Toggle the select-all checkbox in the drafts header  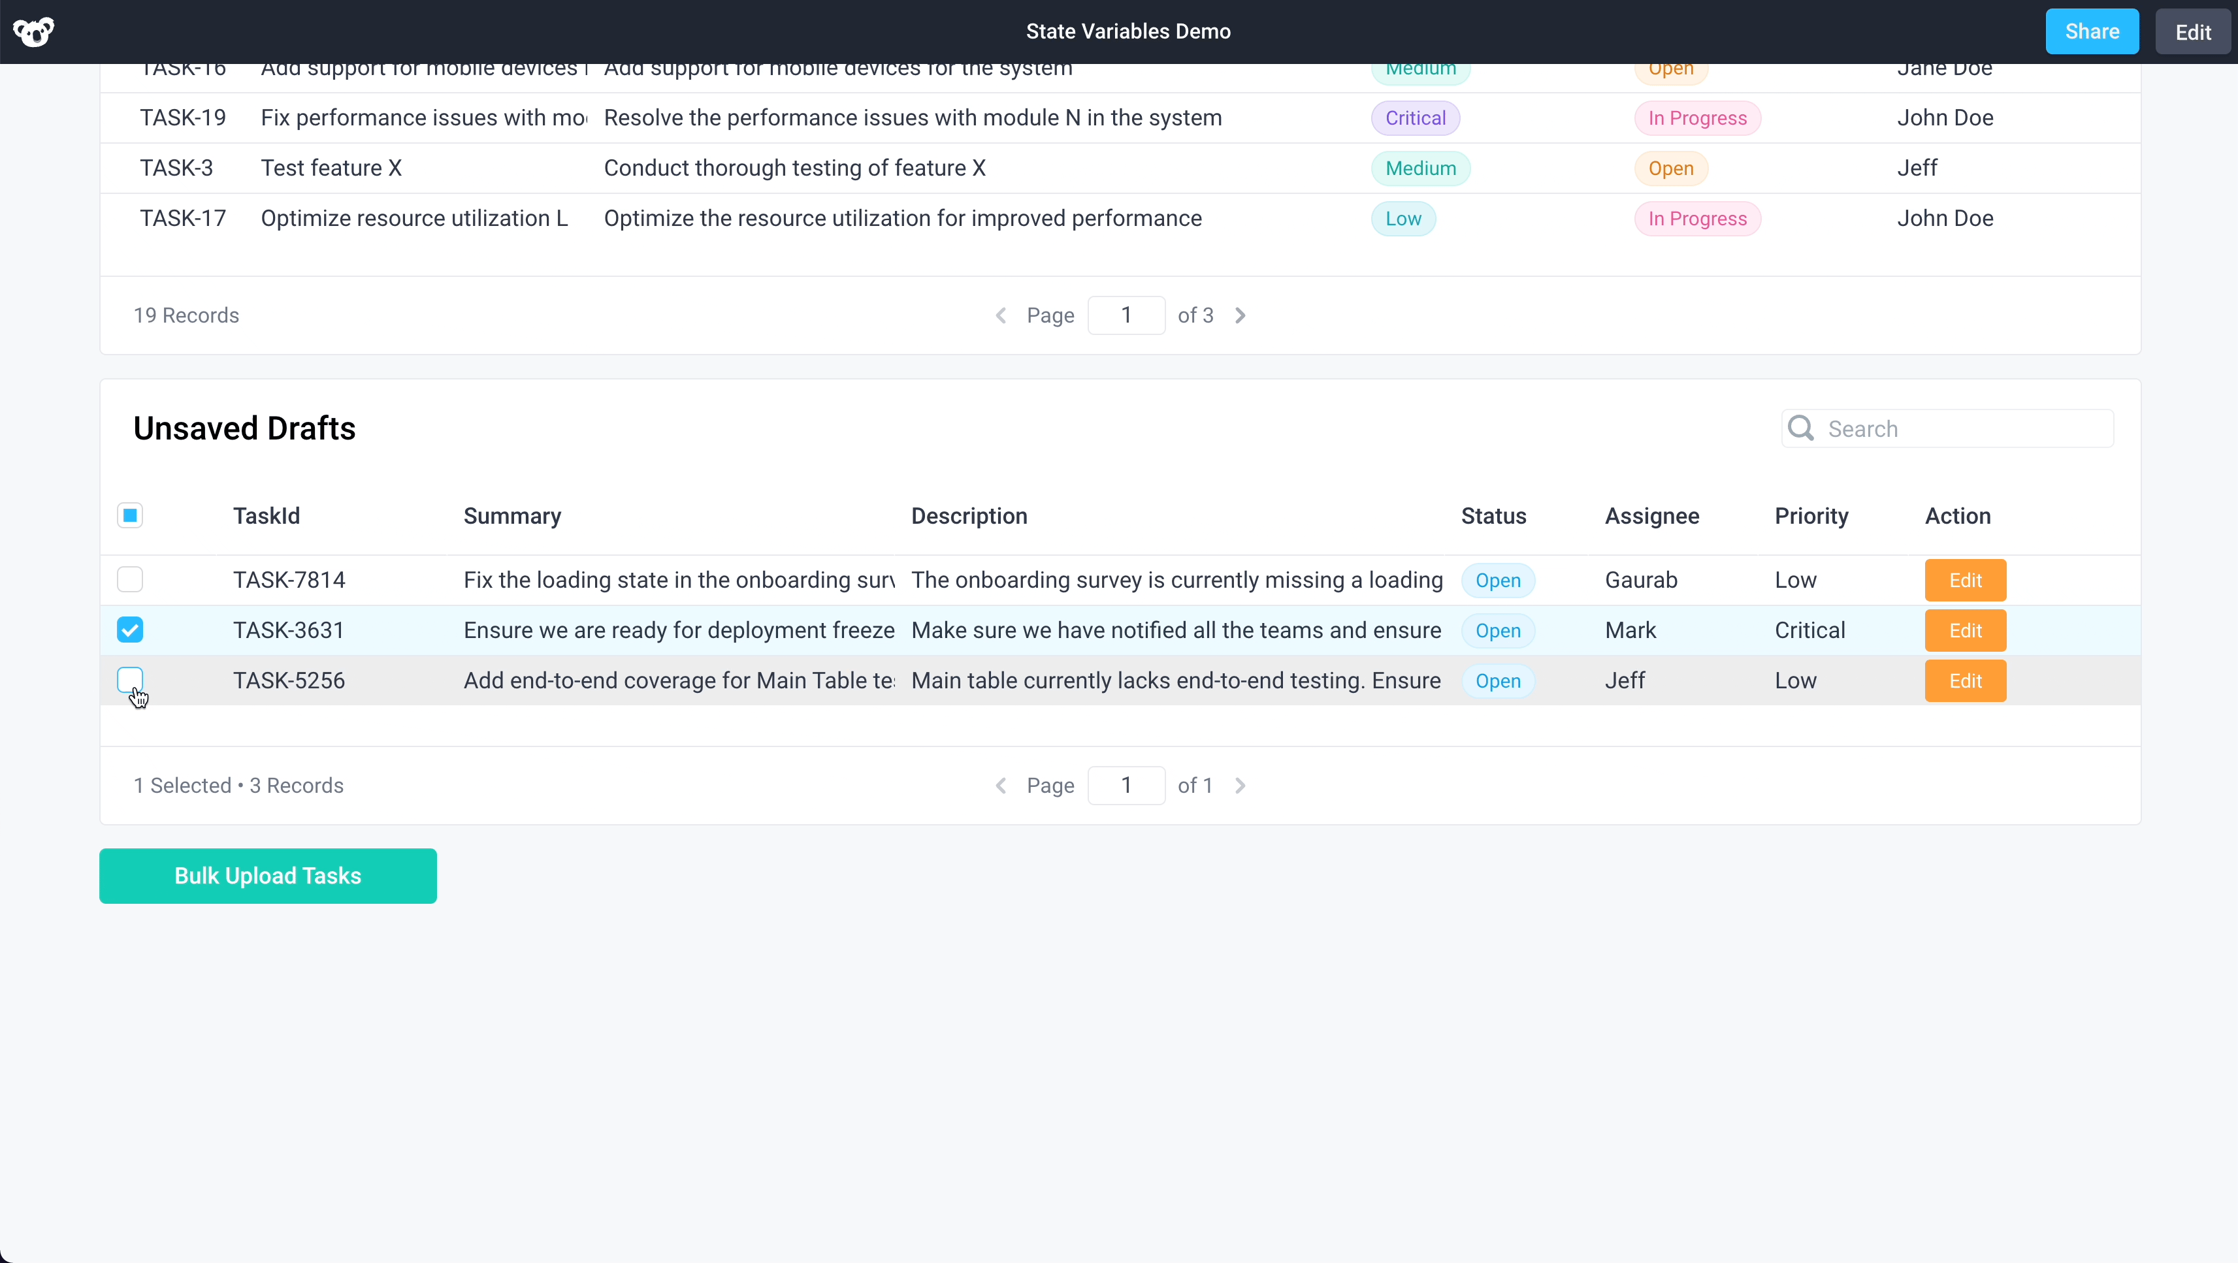[129, 515]
